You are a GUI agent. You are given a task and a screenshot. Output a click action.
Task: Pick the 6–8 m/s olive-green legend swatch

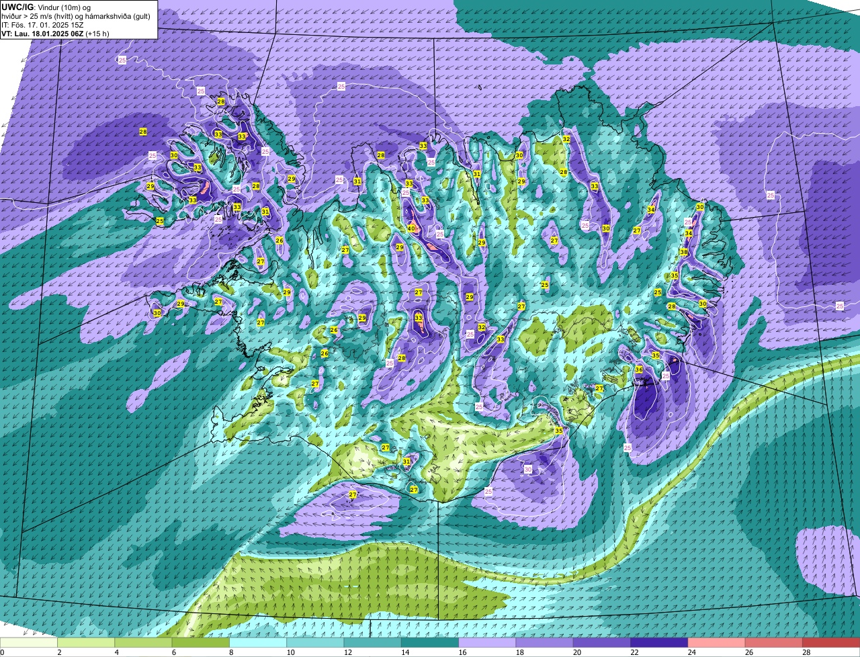200,642
